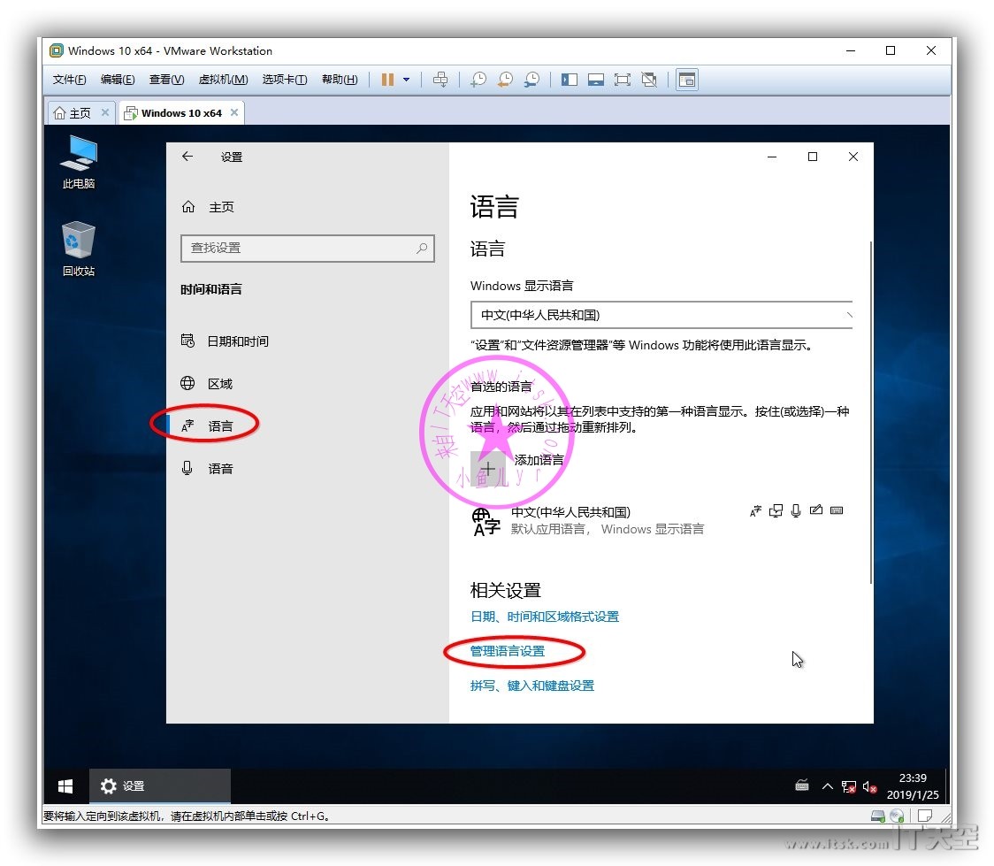Screen dimensions: 994x866
Task: Click the console view toolbar button
Action: (x=687, y=80)
